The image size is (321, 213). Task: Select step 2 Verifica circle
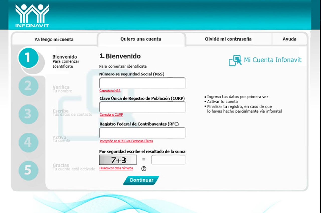click(x=28, y=86)
